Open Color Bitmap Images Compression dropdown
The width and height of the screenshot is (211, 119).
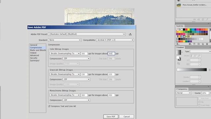[76, 59]
